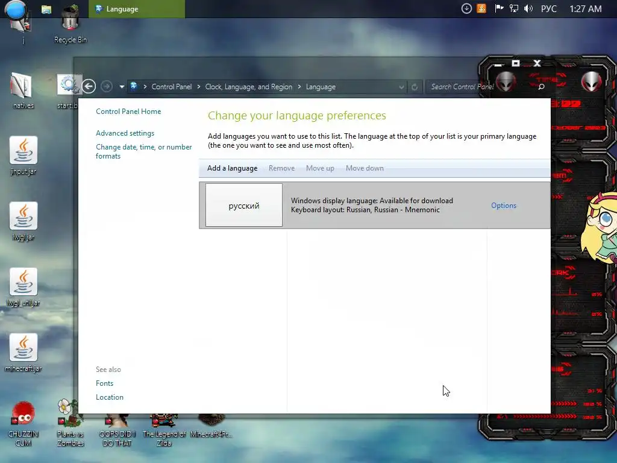Click the orange Java tray icon
This screenshot has height=463, width=617.
(x=481, y=8)
